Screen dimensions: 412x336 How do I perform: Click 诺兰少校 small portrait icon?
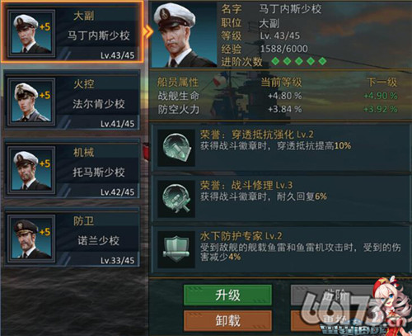click(x=31, y=239)
